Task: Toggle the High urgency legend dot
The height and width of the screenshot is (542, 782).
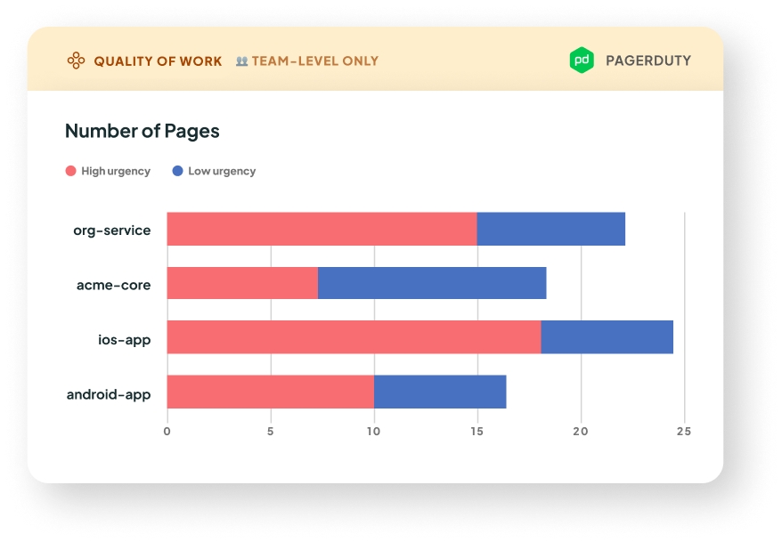Action: (71, 171)
